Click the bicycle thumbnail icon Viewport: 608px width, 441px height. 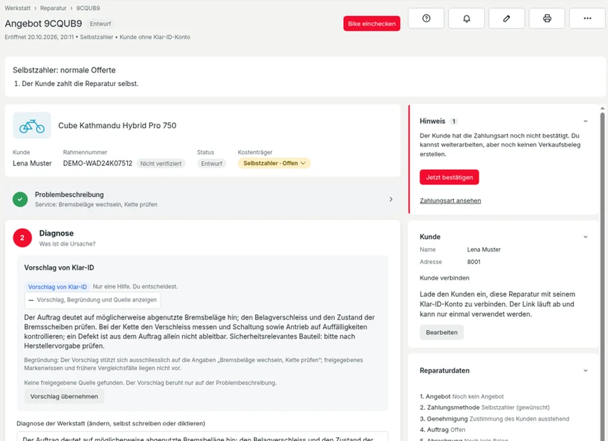[32, 125]
